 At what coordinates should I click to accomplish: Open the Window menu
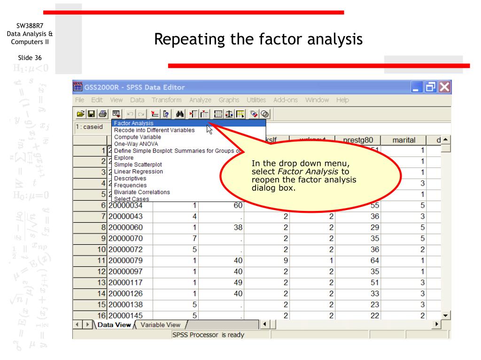click(x=317, y=100)
